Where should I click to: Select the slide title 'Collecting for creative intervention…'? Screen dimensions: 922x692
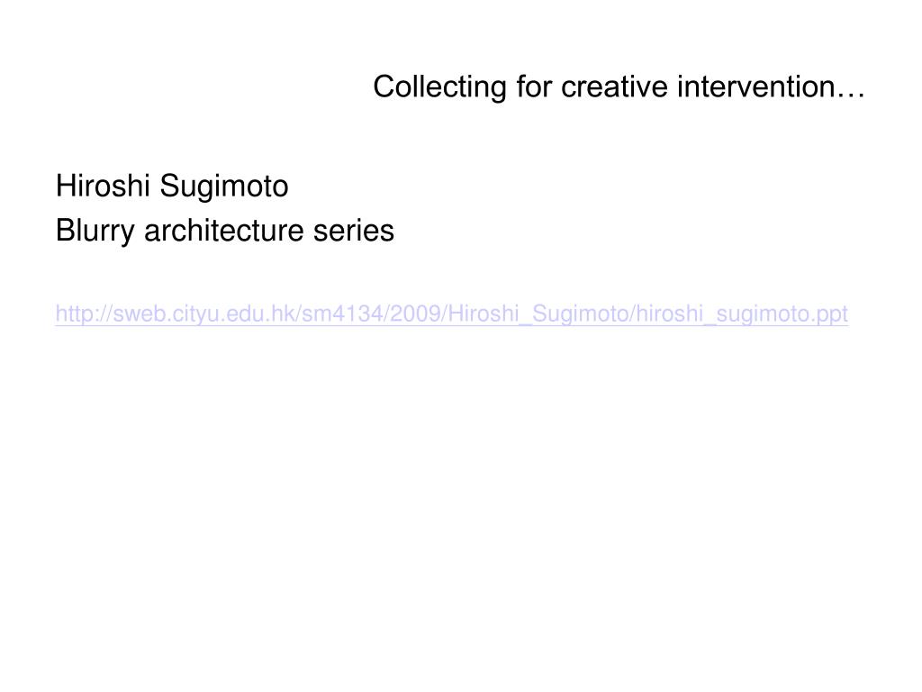tap(619, 87)
